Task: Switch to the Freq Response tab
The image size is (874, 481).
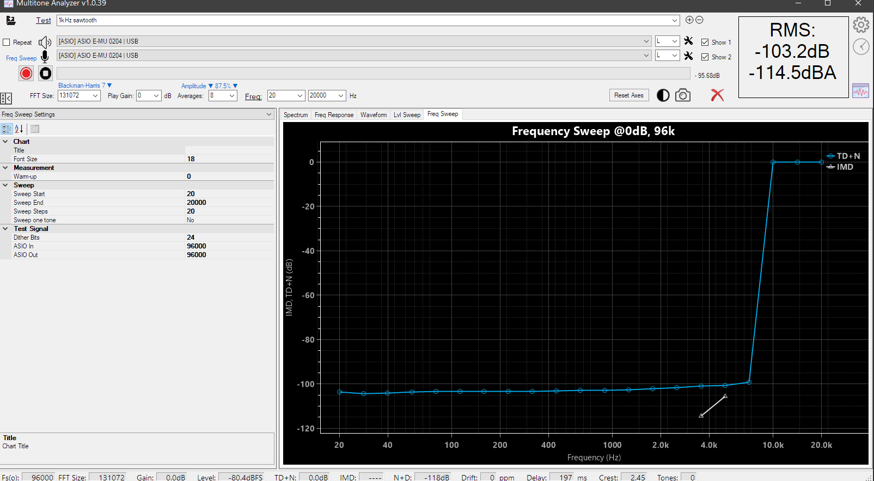Action: [x=334, y=115]
